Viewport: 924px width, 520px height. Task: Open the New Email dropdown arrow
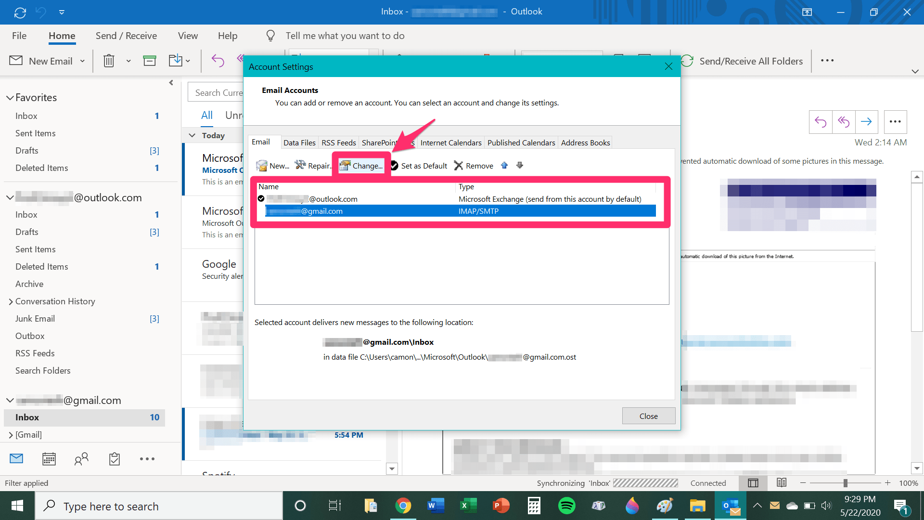click(x=82, y=61)
